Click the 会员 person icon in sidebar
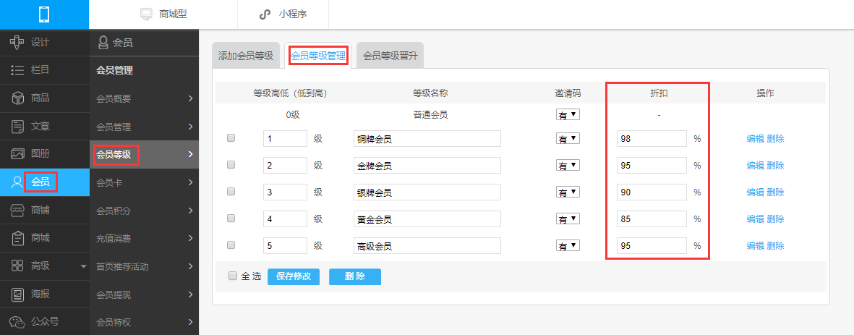The height and width of the screenshot is (335, 854). point(17,182)
